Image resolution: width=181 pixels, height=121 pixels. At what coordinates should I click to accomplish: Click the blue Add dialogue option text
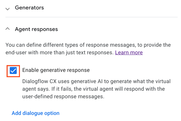click(x=36, y=113)
